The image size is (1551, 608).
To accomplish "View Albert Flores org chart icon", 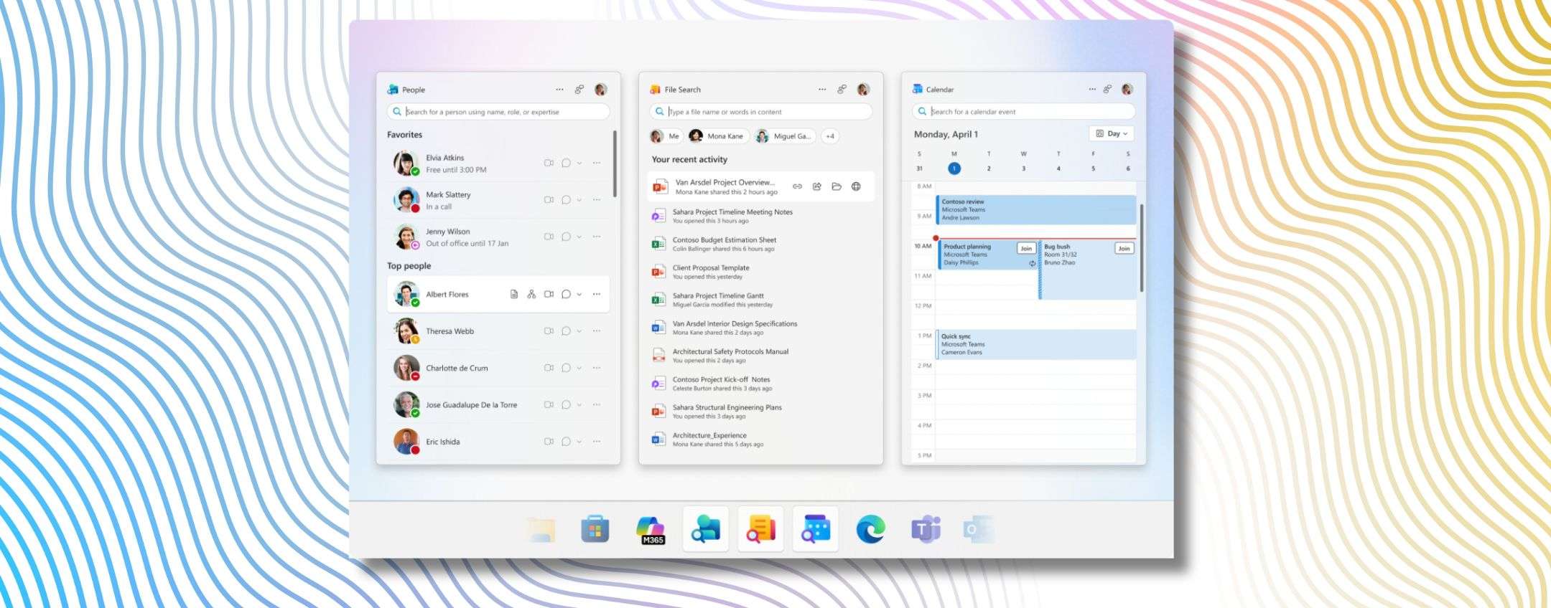I will (x=531, y=294).
